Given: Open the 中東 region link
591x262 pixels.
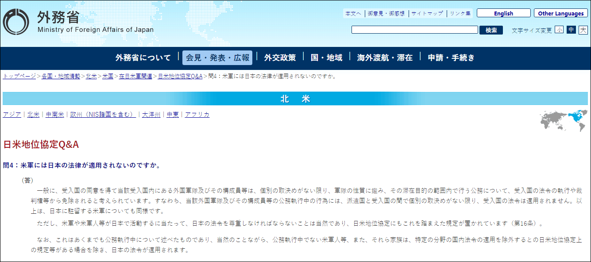Looking at the screenshot, I should point(173,115).
